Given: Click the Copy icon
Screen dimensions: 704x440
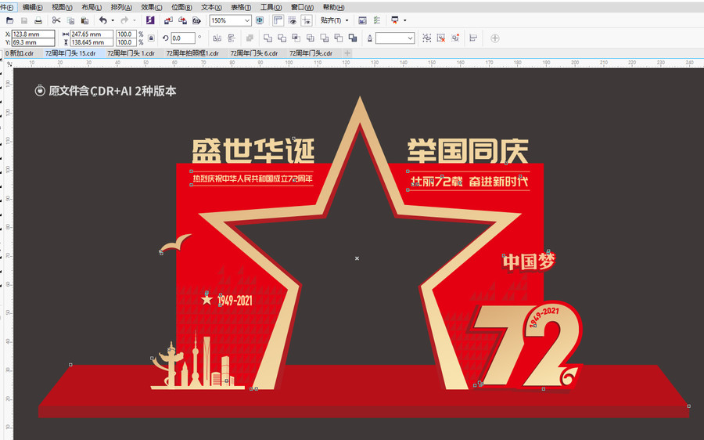Looking at the screenshot, I should click(70, 20).
